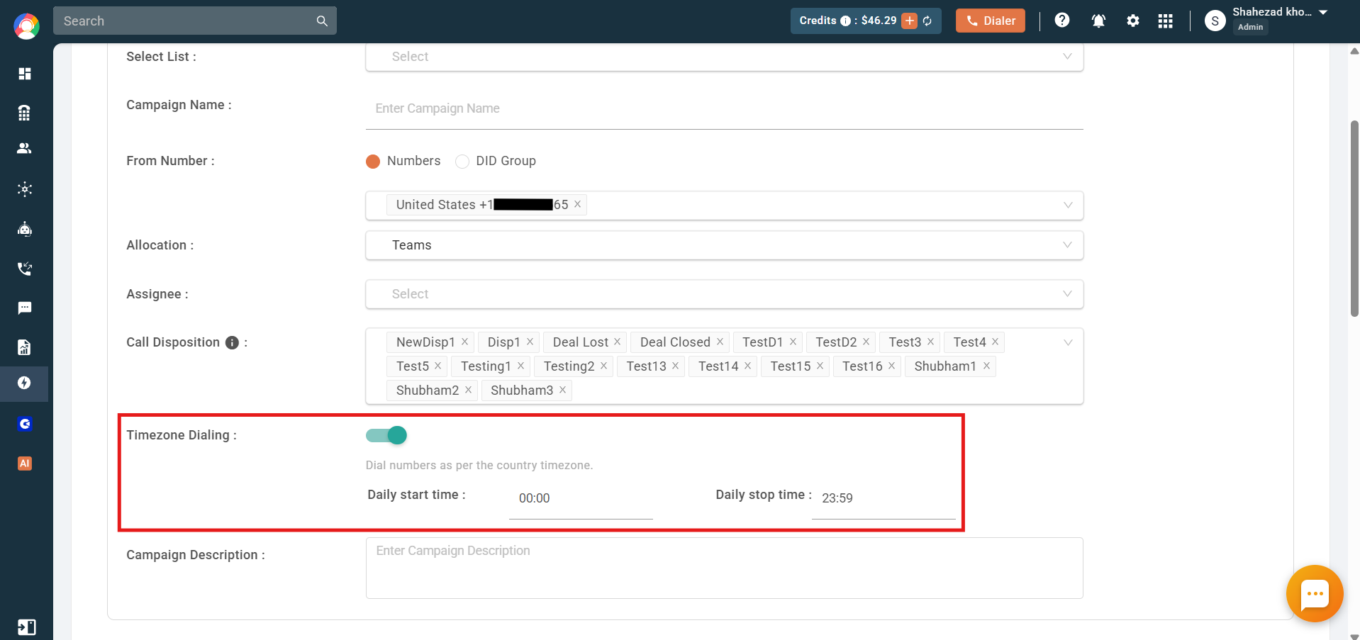Click the Daily stop time field
This screenshot has height=640, width=1360.
pos(884,499)
